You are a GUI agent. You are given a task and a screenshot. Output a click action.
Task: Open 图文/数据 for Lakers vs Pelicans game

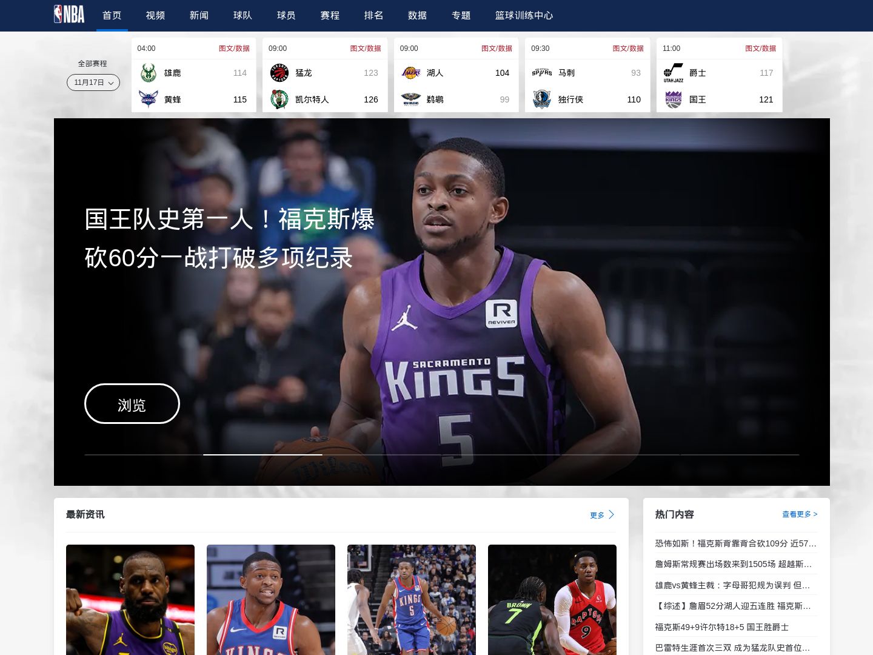(497, 49)
